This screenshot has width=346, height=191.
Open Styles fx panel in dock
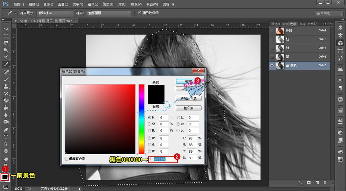340,140
